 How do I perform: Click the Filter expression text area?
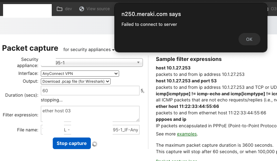click(x=90, y=114)
